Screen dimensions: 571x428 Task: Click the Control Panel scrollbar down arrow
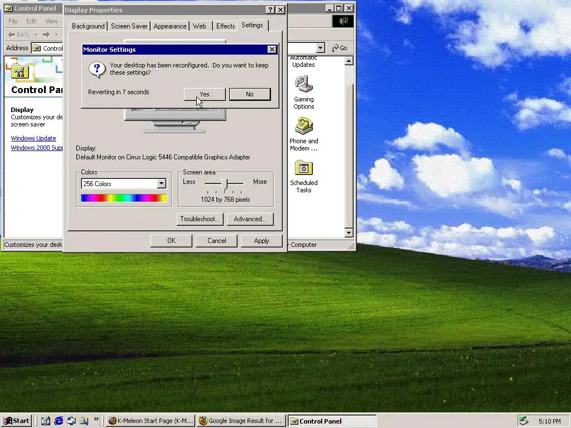[349, 233]
